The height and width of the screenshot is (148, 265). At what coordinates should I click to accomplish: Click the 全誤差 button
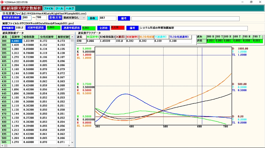103,28
